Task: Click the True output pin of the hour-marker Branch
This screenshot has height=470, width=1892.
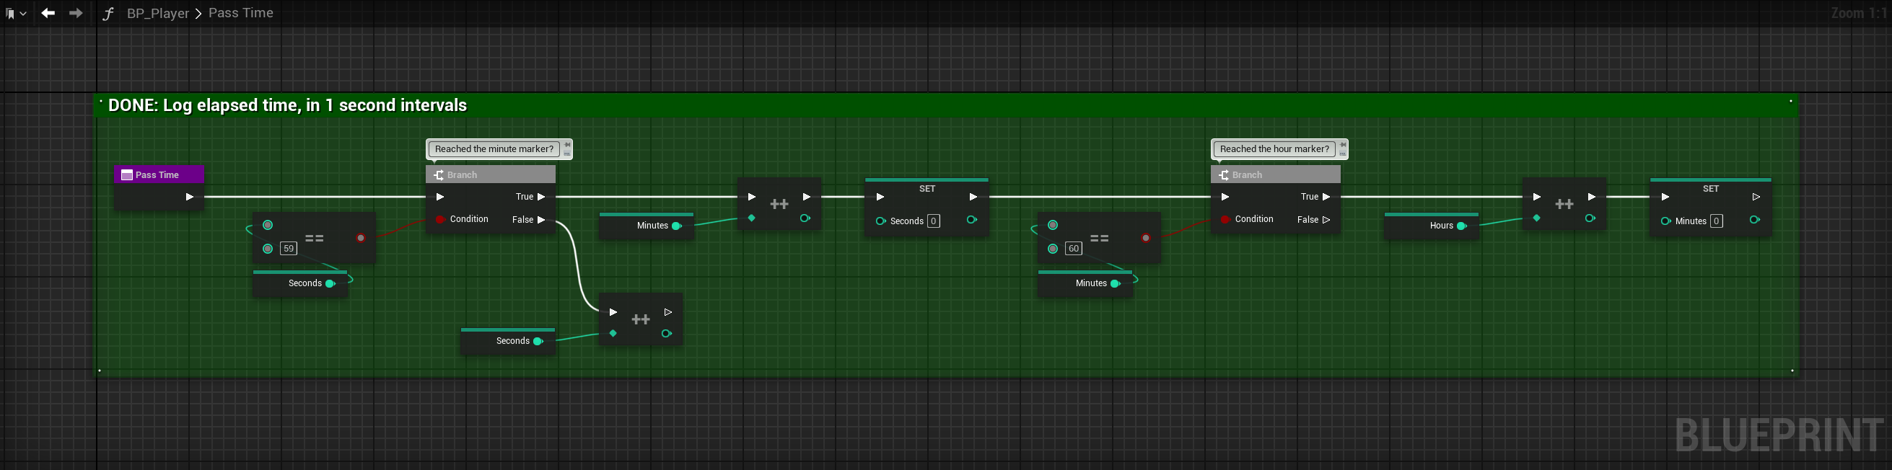Action: coord(1326,197)
